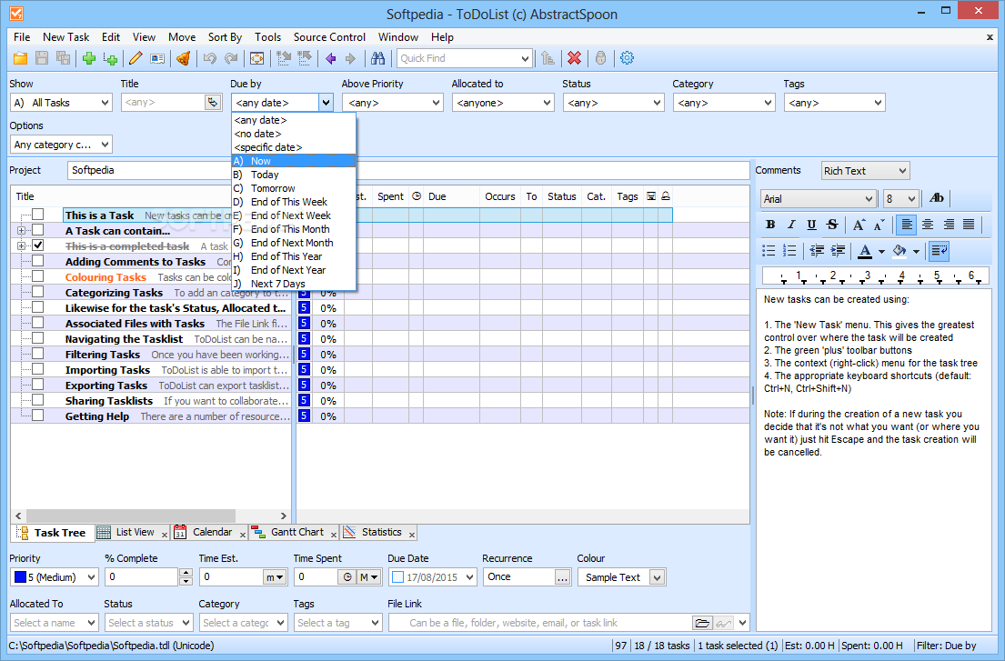Switch to the Gantt Chart tab
Screen dimensions: 1005x661
coord(296,533)
